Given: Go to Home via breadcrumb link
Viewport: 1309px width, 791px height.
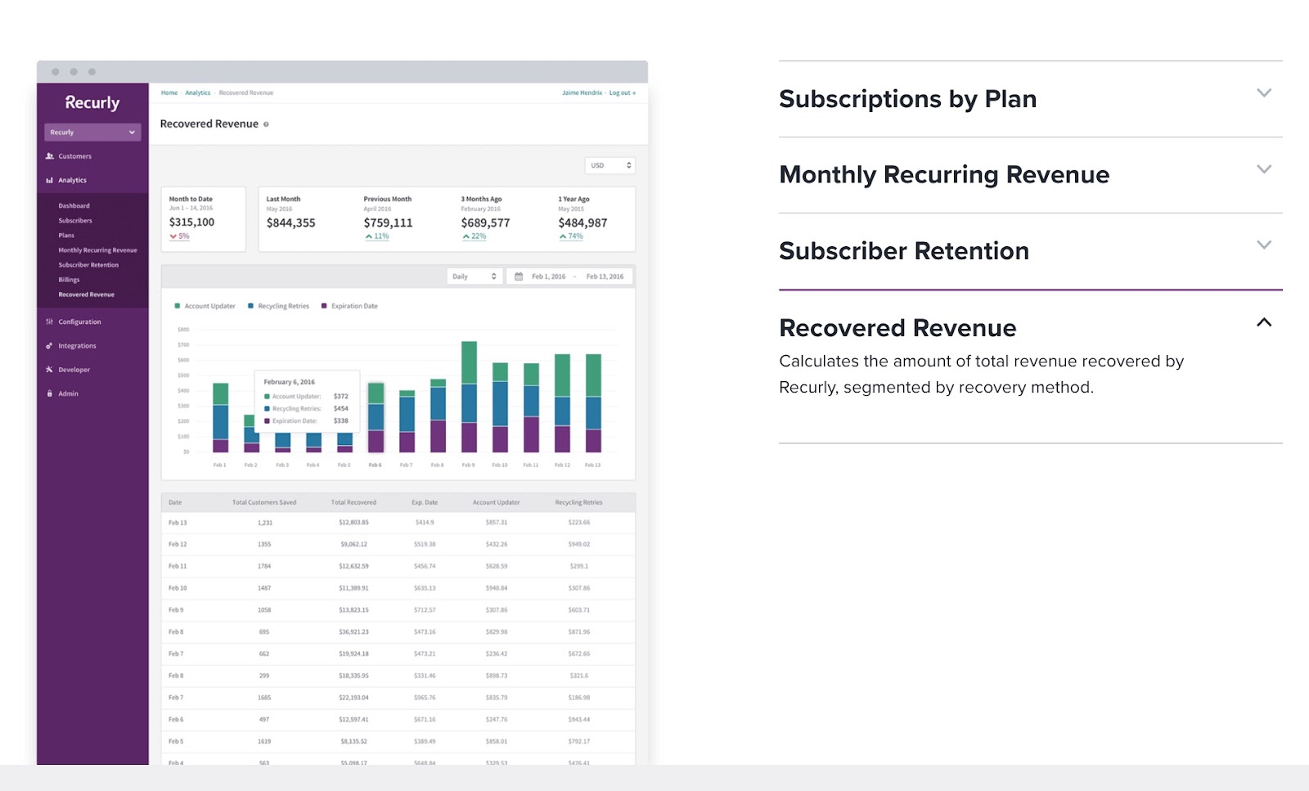Looking at the screenshot, I should pos(169,93).
